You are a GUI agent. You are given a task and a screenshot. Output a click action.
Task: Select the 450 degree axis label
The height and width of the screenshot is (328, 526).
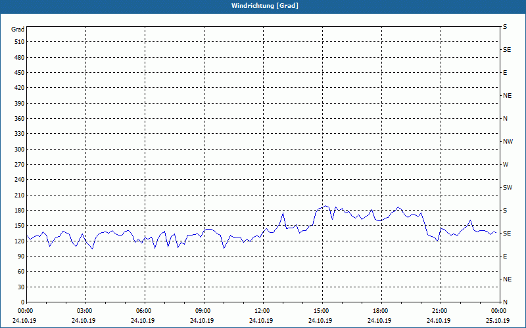[20, 73]
